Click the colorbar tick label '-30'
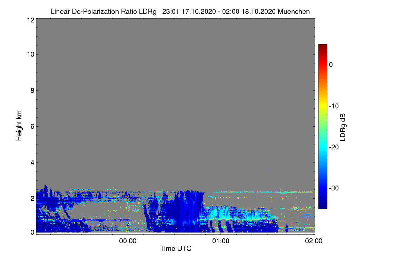The width and height of the screenshot is (414, 276). (334, 188)
